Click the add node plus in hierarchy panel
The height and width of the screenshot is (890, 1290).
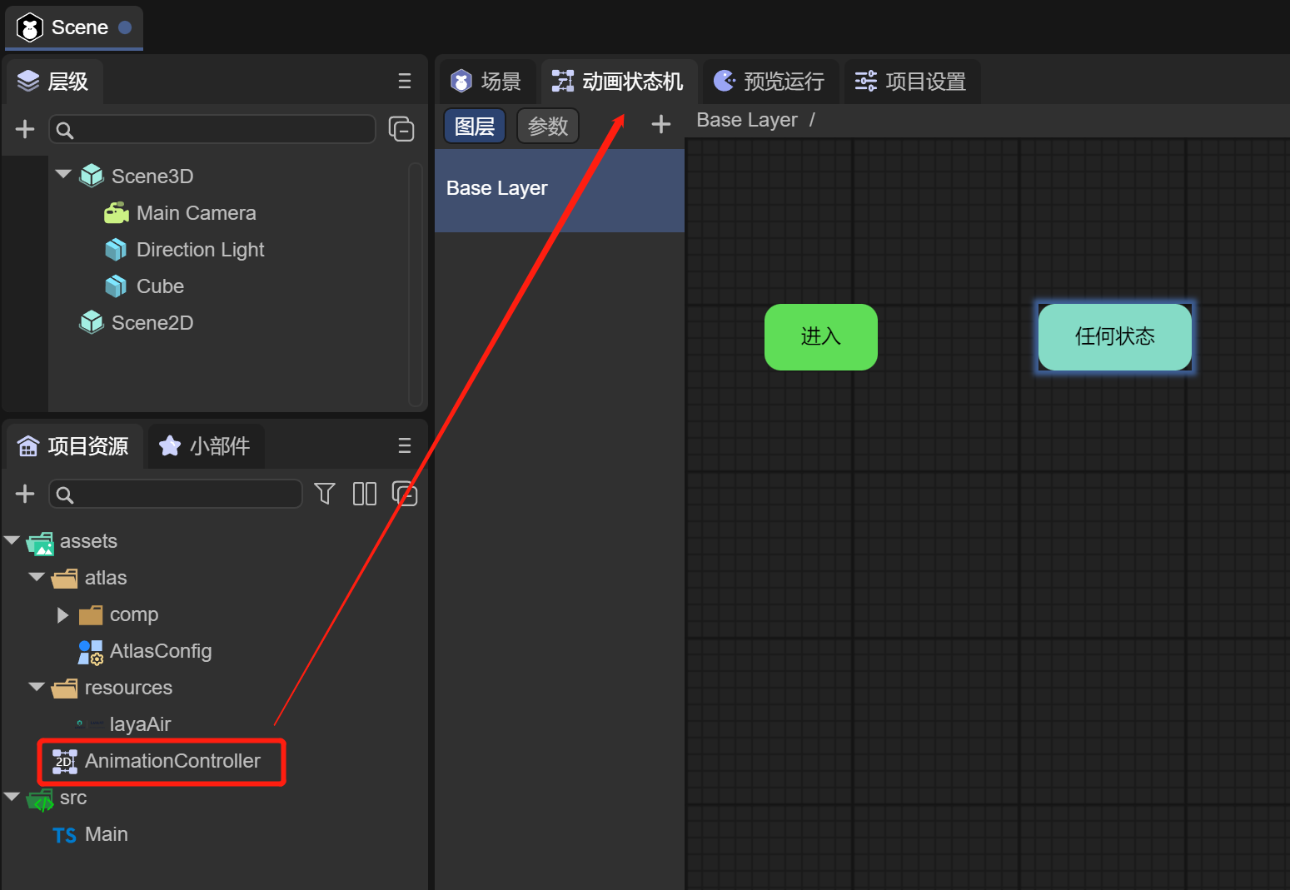click(x=25, y=129)
